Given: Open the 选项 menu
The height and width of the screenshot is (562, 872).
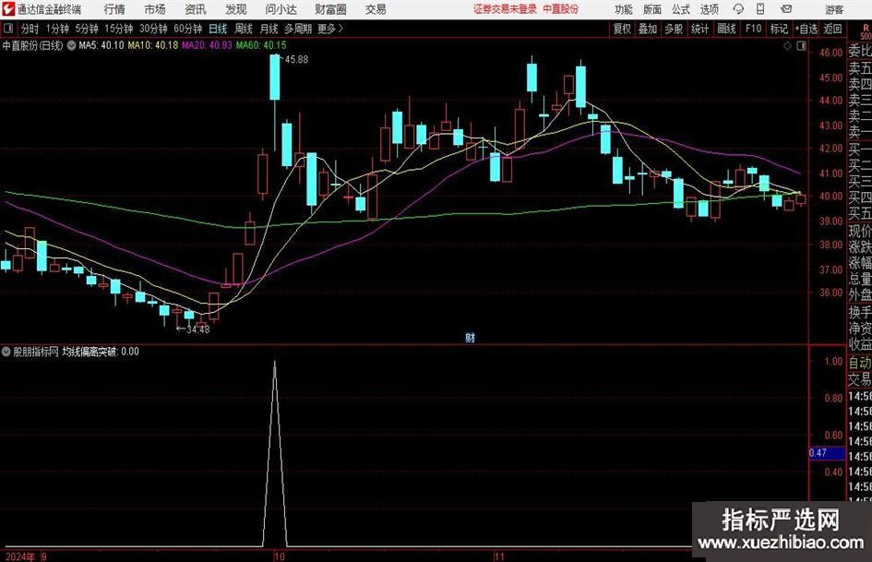Looking at the screenshot, I should tap(709, 9).
